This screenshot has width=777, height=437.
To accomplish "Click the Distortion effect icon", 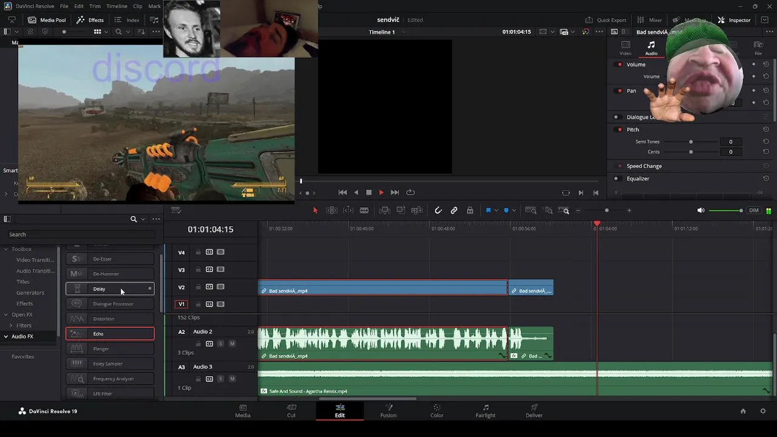I will coord(76,319).
